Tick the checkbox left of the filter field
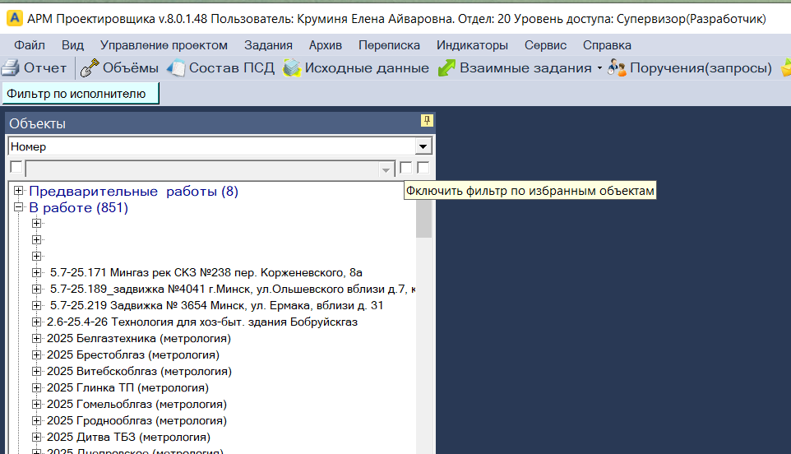This screenshot has height=454, width=791. [x=16, y=168]
